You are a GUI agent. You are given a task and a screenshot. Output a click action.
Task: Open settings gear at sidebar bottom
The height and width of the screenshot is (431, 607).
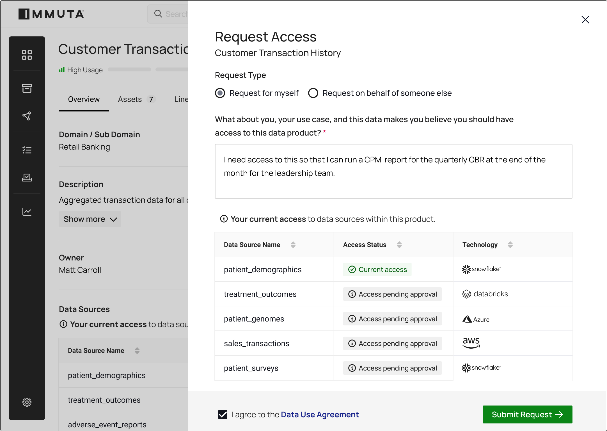click(27, 402)
